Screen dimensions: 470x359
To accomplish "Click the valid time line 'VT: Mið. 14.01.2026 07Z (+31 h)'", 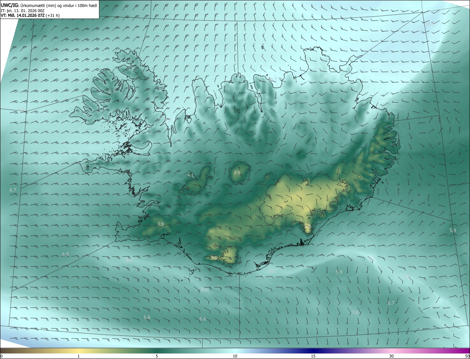I will pyautogui.click(x=30, y=15).
